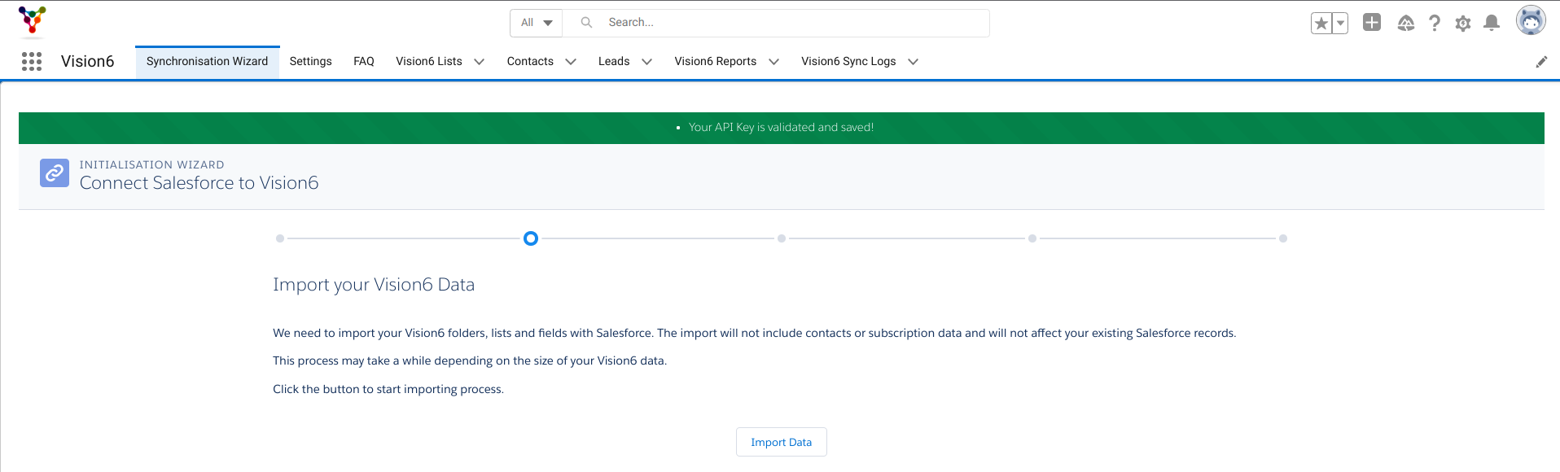Image resolution: width=1560 pixels, height=472 pixels.
Task: Click the 'INITIALISATION WIZARD' label
Action: pyautogui.click(x=152, y=164)
